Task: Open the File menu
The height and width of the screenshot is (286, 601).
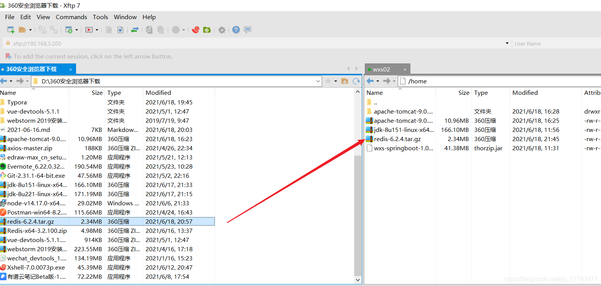Action: [10, 17]
